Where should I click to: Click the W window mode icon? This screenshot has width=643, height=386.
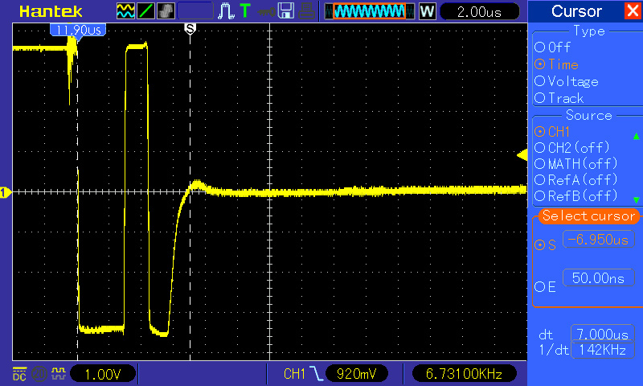coord(427,11)
